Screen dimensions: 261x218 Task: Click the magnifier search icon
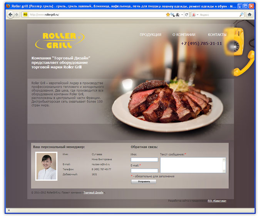coord(241,15)
